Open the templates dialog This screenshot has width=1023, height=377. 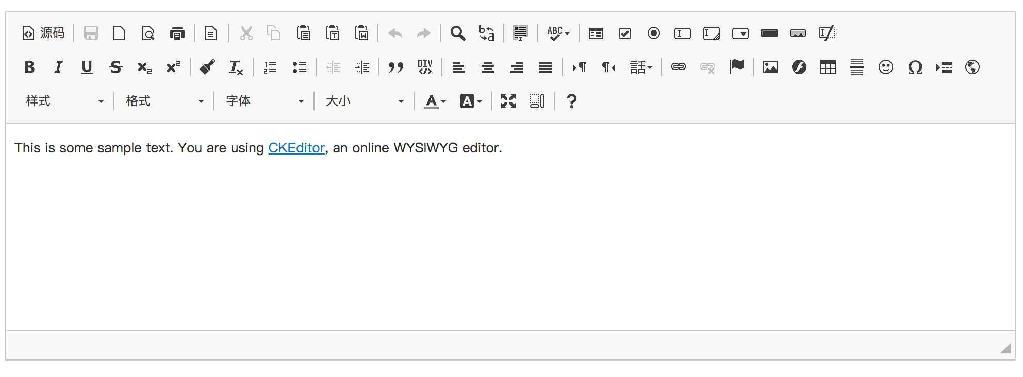(x=211, y=33)
